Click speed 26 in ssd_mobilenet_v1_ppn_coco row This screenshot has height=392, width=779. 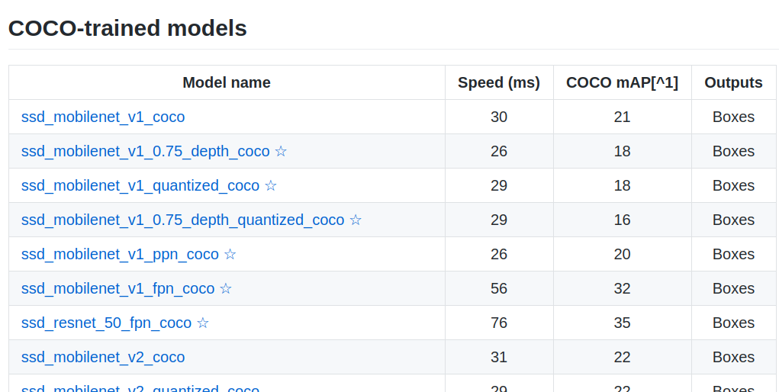coord(499,254)
